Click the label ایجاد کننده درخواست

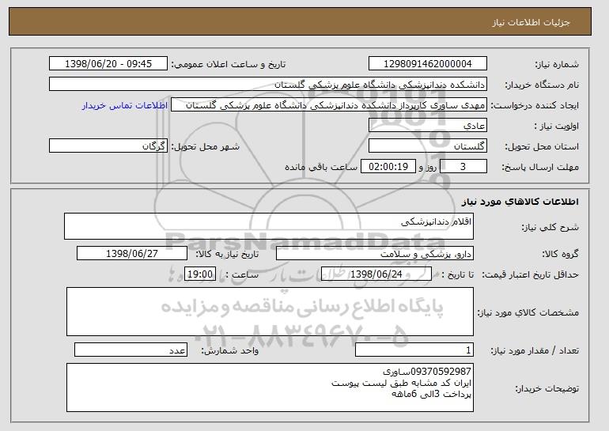535,105
